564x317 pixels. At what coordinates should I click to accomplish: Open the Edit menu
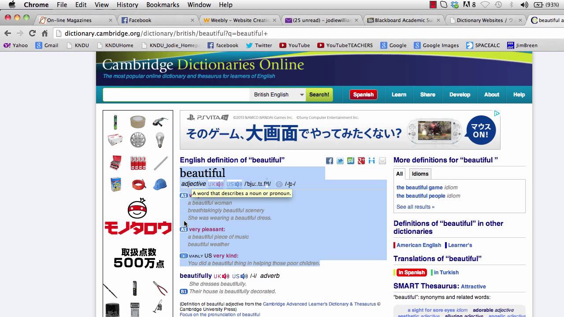coord(81,5)
